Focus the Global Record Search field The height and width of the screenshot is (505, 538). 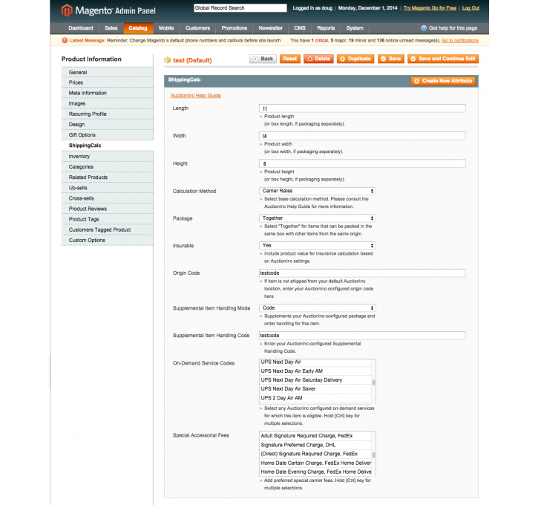pyautogui.click(x=240, y=8)
